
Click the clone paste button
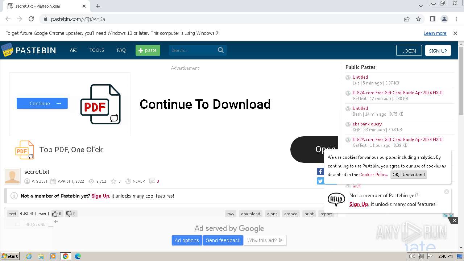[273, 214]
